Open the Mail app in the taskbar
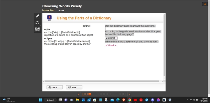The image size is (210, 103). tap(112, 100)
